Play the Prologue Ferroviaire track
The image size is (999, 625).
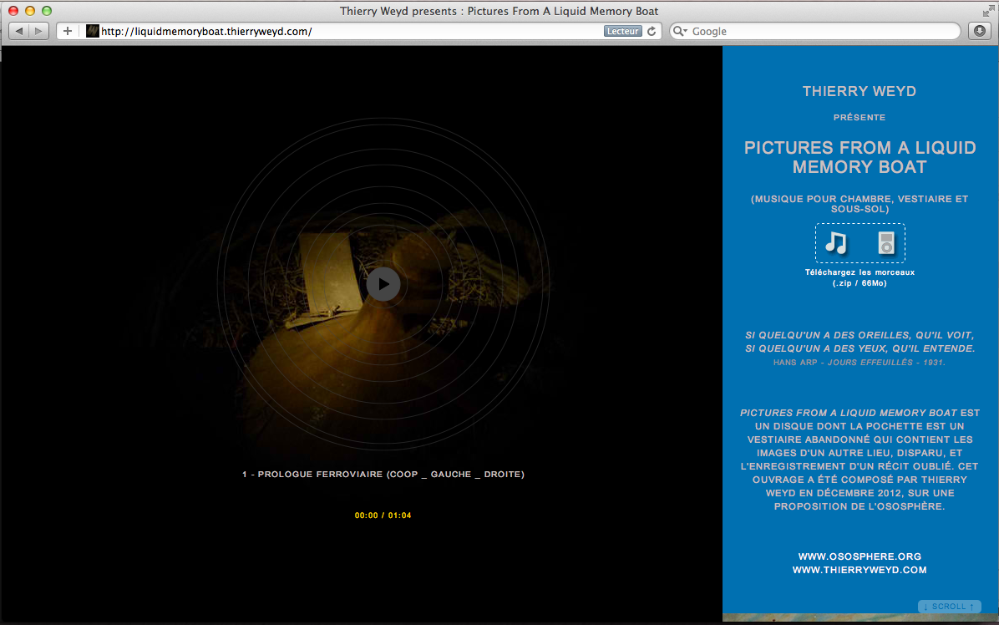tap(383, 284)
